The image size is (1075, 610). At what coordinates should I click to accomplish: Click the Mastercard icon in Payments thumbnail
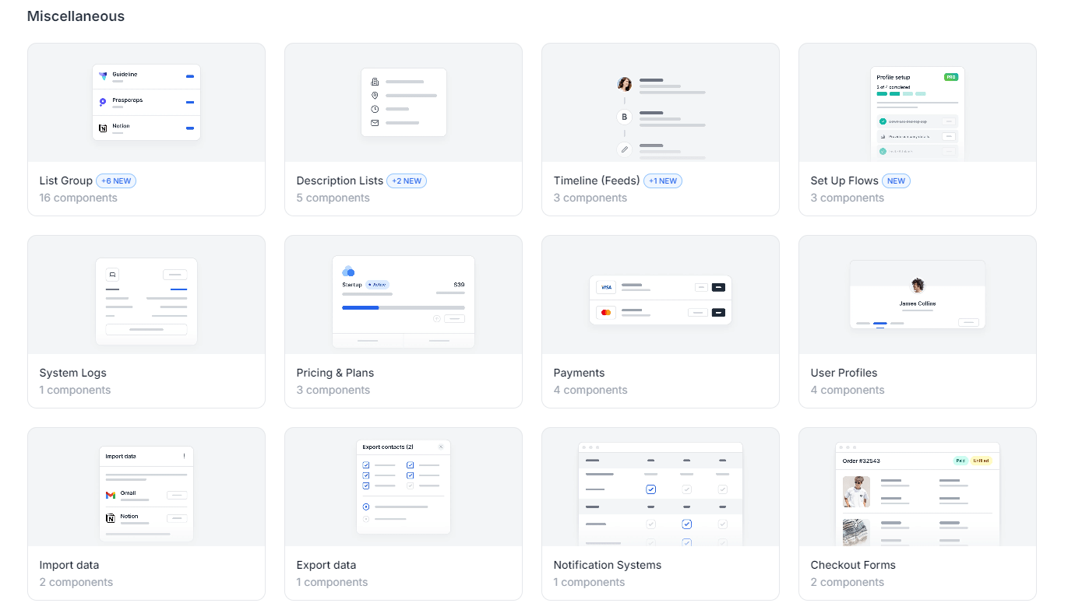(x=608, y=313)
